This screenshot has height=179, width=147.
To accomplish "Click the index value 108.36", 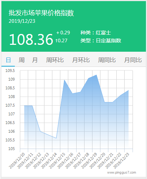I will coord(31,39).
